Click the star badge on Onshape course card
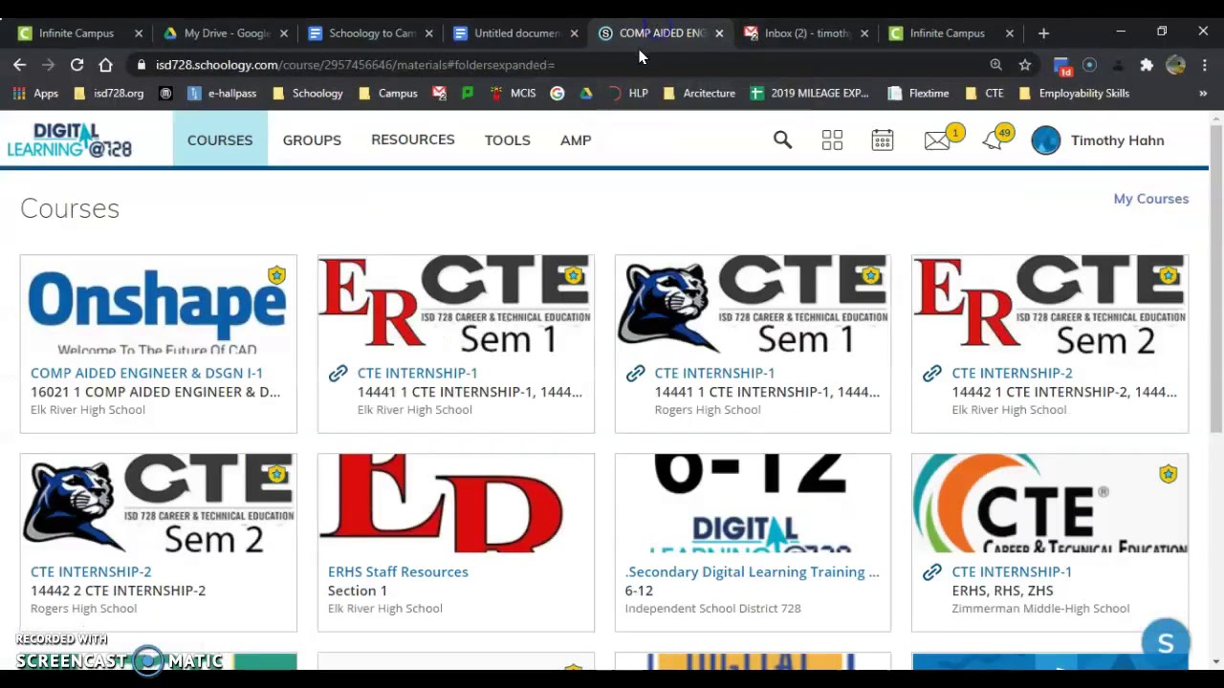The image size is (1224, 688). point(276,275)
